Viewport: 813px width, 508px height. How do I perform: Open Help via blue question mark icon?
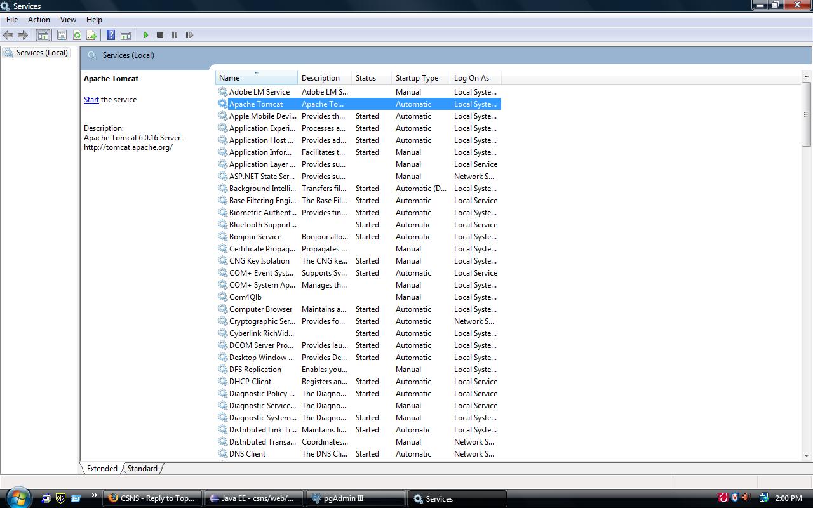pos(111,35)
